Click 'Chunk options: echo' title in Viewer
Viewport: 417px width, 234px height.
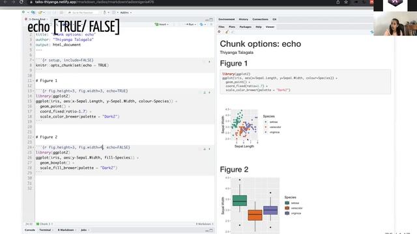point(261,44)
